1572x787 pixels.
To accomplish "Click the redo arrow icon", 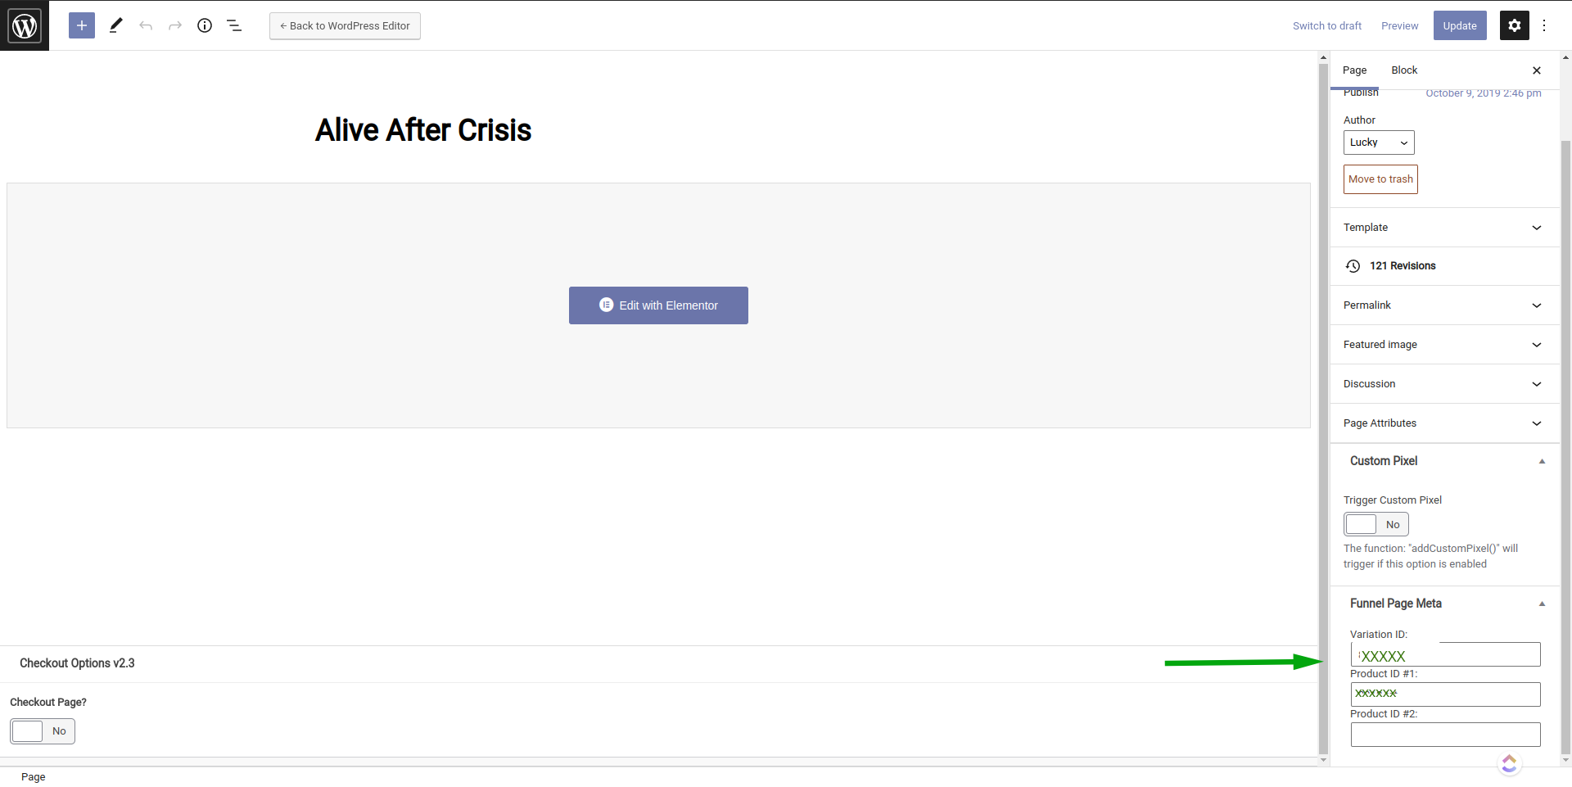I will point(175,25).
